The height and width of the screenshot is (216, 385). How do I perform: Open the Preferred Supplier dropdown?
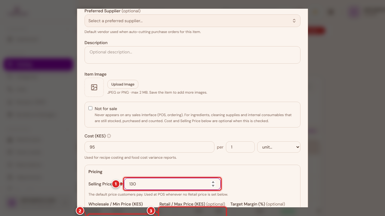192,21
